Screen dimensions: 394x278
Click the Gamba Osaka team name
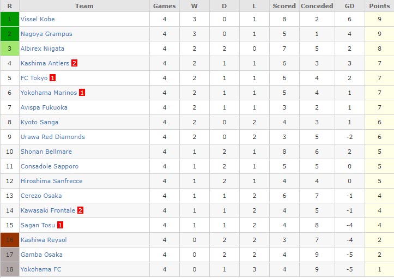click(x=41, y=255)
